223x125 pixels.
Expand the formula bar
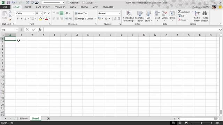tap(220, 30)
